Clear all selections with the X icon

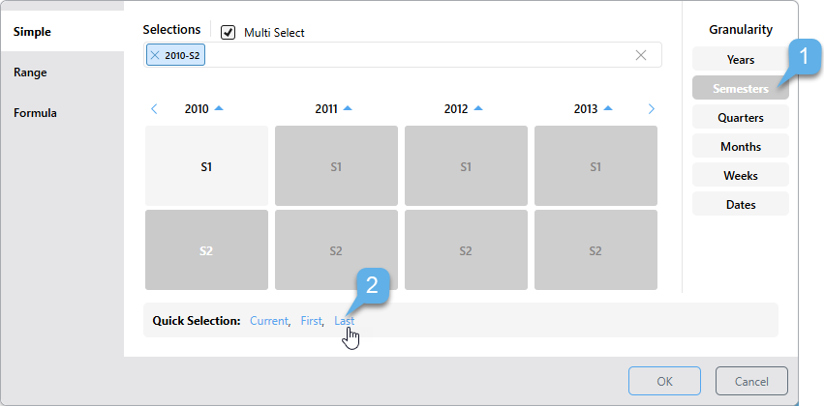pyautogui.click(x=640, y=55)
